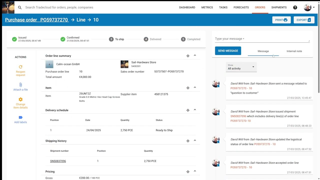This screenshot has width=320, height=180.
Task: Click the Change item details gear icon
Action: click(x=20, y=99)
